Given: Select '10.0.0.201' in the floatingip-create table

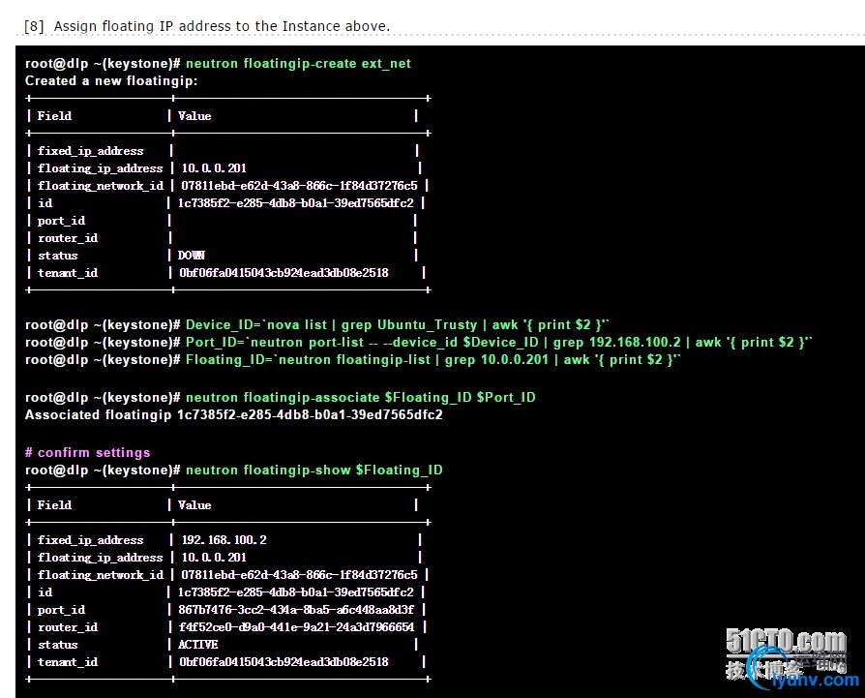Looking at the screenshot, I should point(214,168).
